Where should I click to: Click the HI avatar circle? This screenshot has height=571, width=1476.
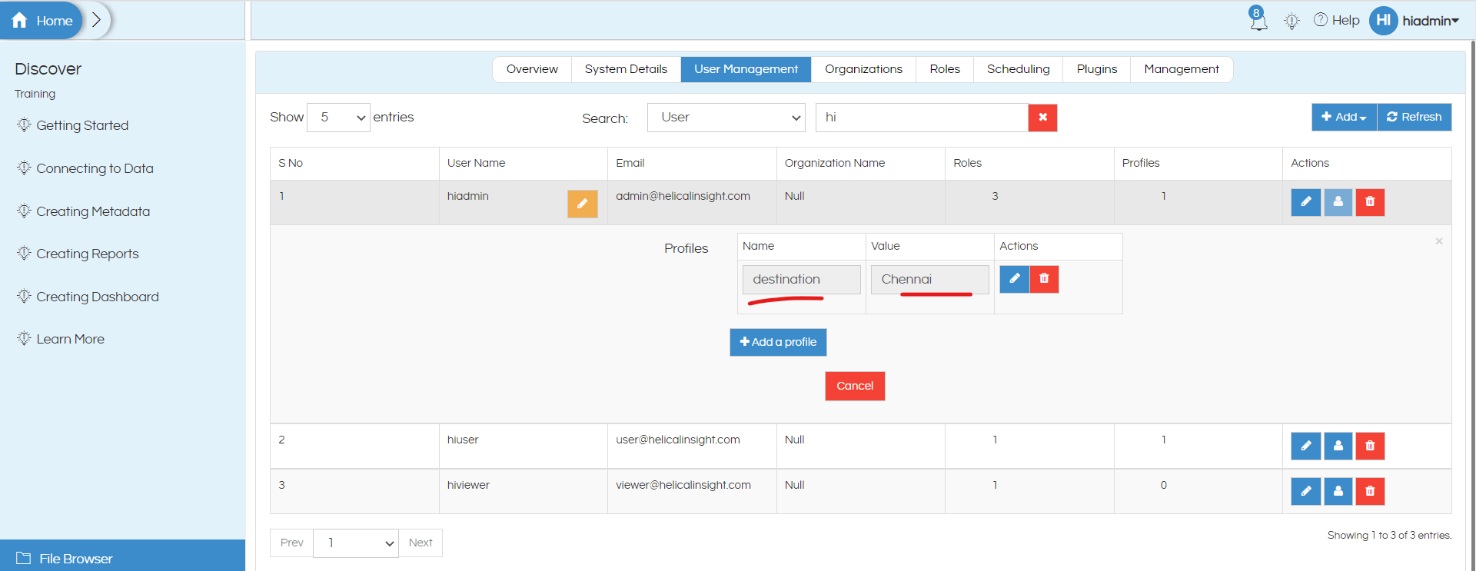click(1383, 21)
